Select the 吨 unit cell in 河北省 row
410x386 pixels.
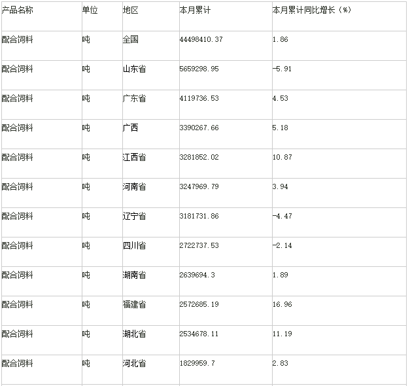tap(86, 363)
